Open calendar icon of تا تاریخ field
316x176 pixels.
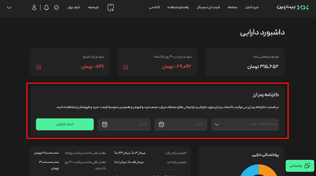tap(105, 124)
